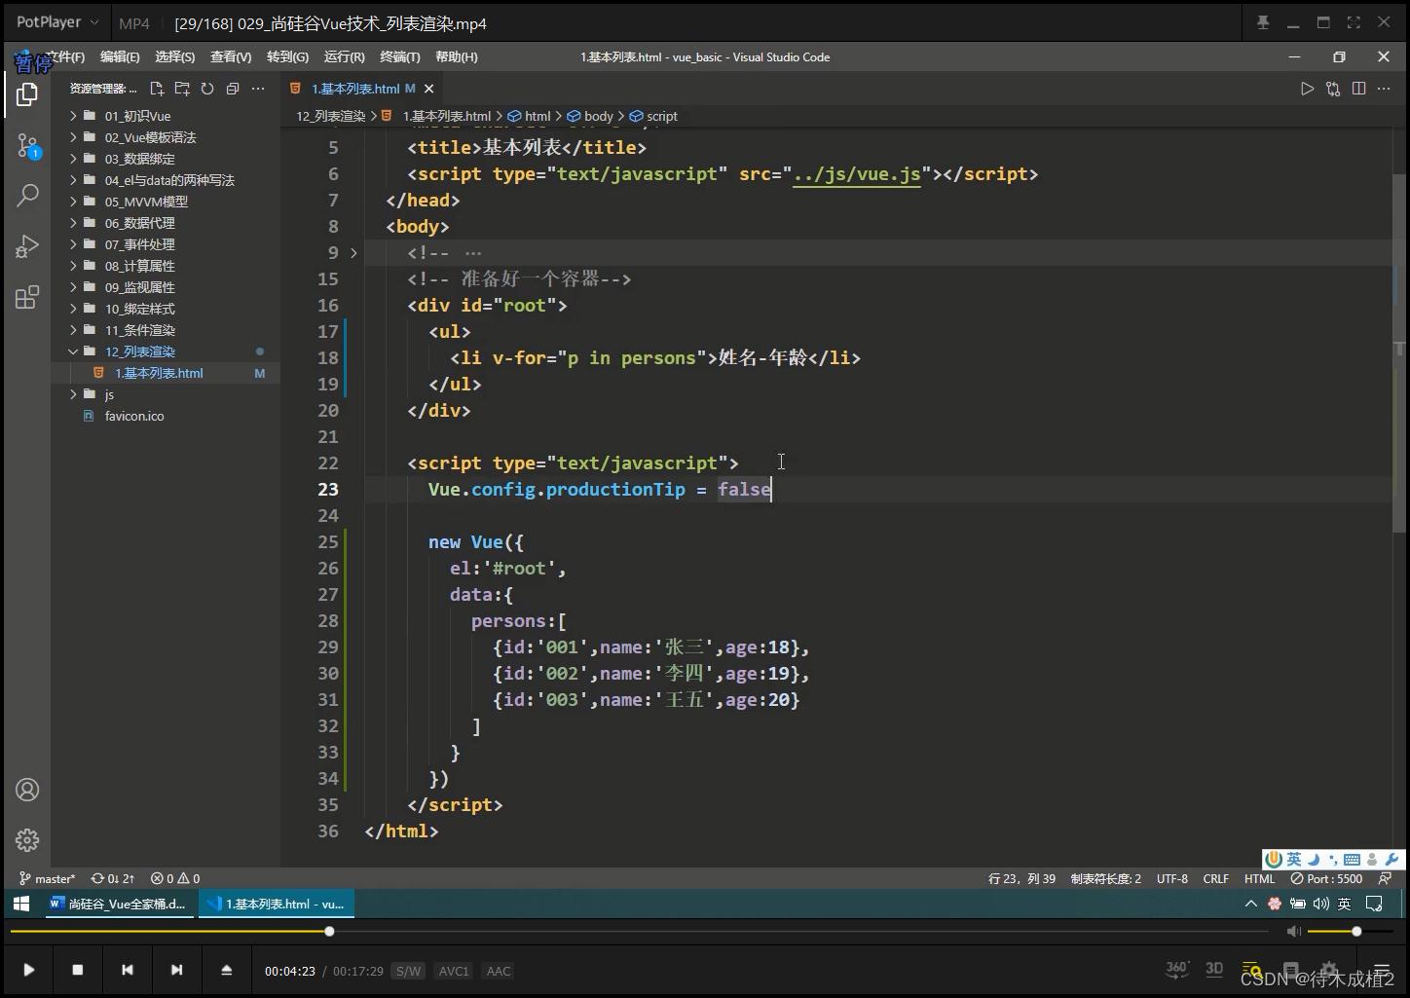Open the 运行(R) menu

344,57
